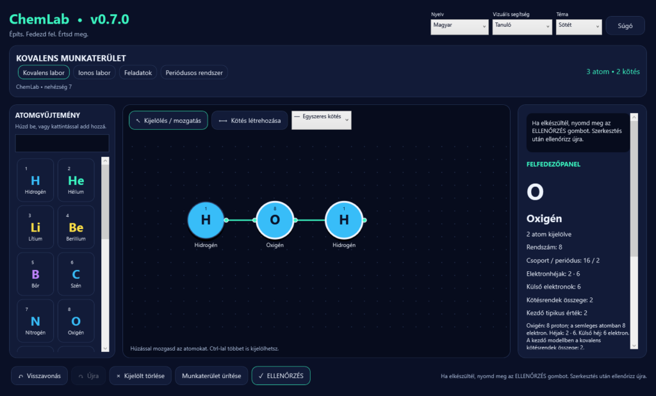This screenshot has height=396, width=656.
Task: Click the "Kötésrendek összege: 2" line
Action: 559,300
